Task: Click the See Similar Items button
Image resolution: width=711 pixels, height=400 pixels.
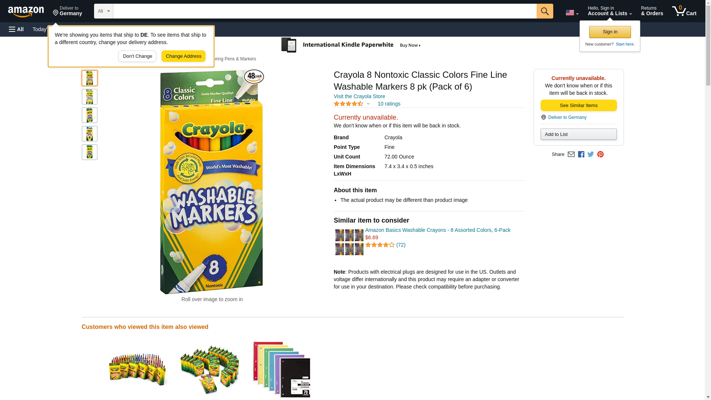Action: click(x=578, y=106)
